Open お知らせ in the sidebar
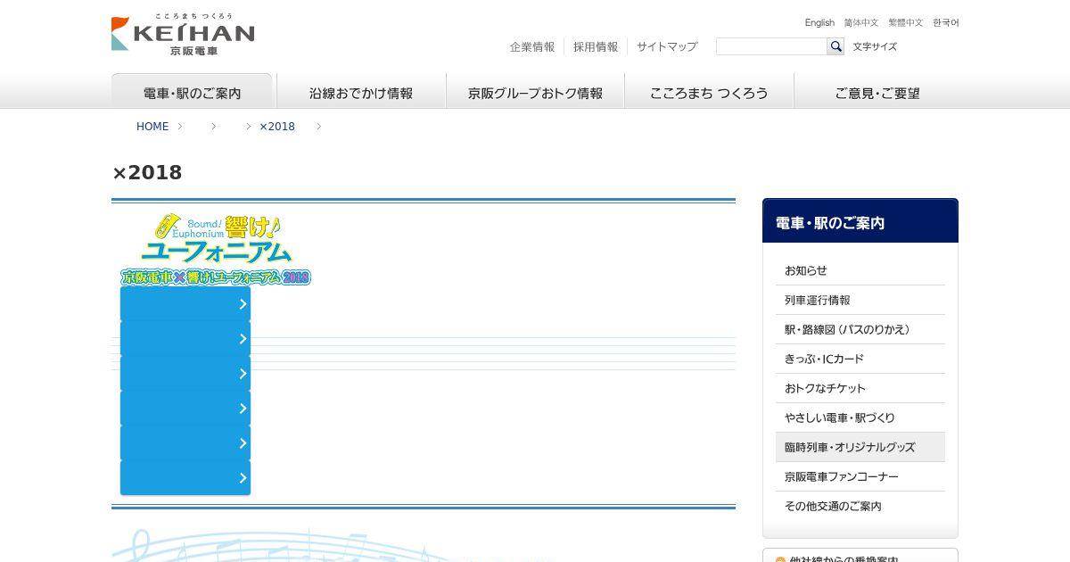The width and height of the screenshot is (1070, 562). [x=860, y=270]
